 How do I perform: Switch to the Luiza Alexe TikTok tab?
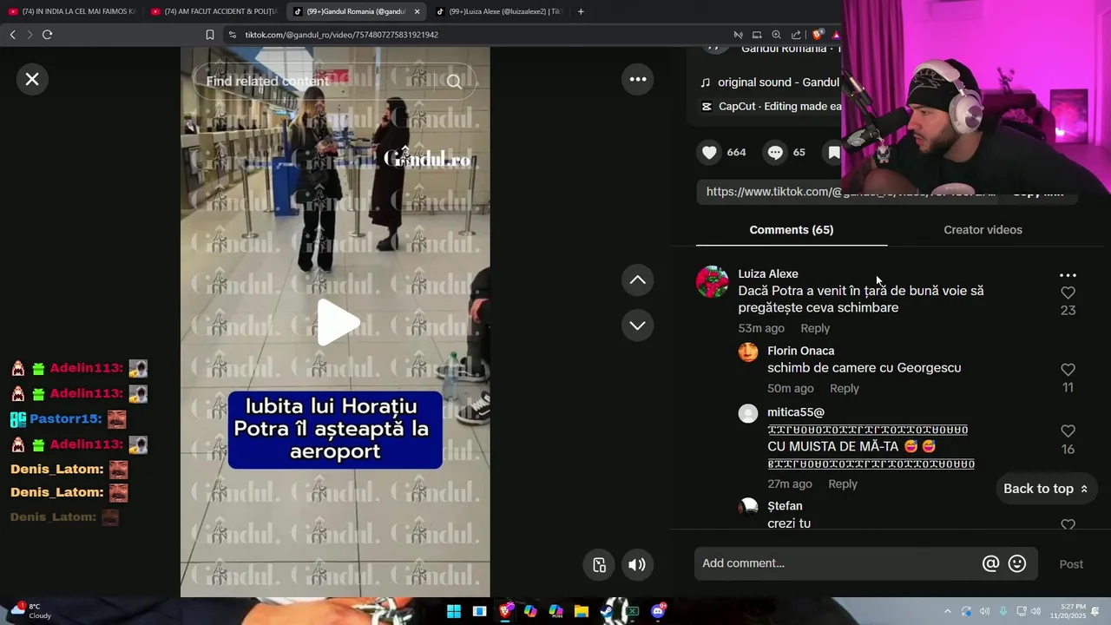tap(498, 11)
